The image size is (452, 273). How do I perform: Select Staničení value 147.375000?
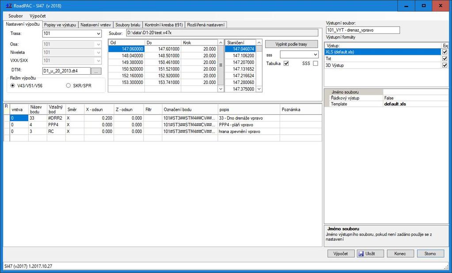click(x=240, y=89)
